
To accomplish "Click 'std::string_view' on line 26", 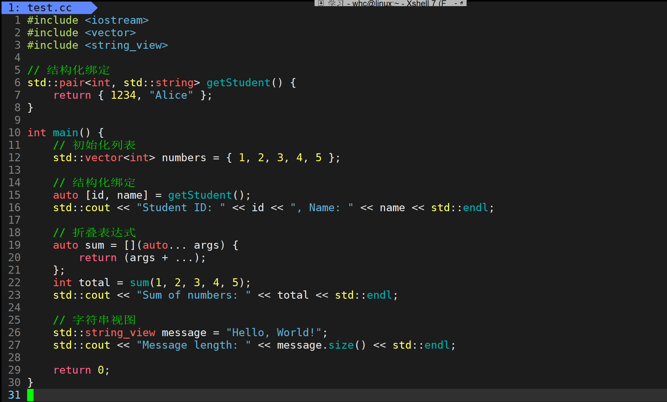I will (104, 333).
